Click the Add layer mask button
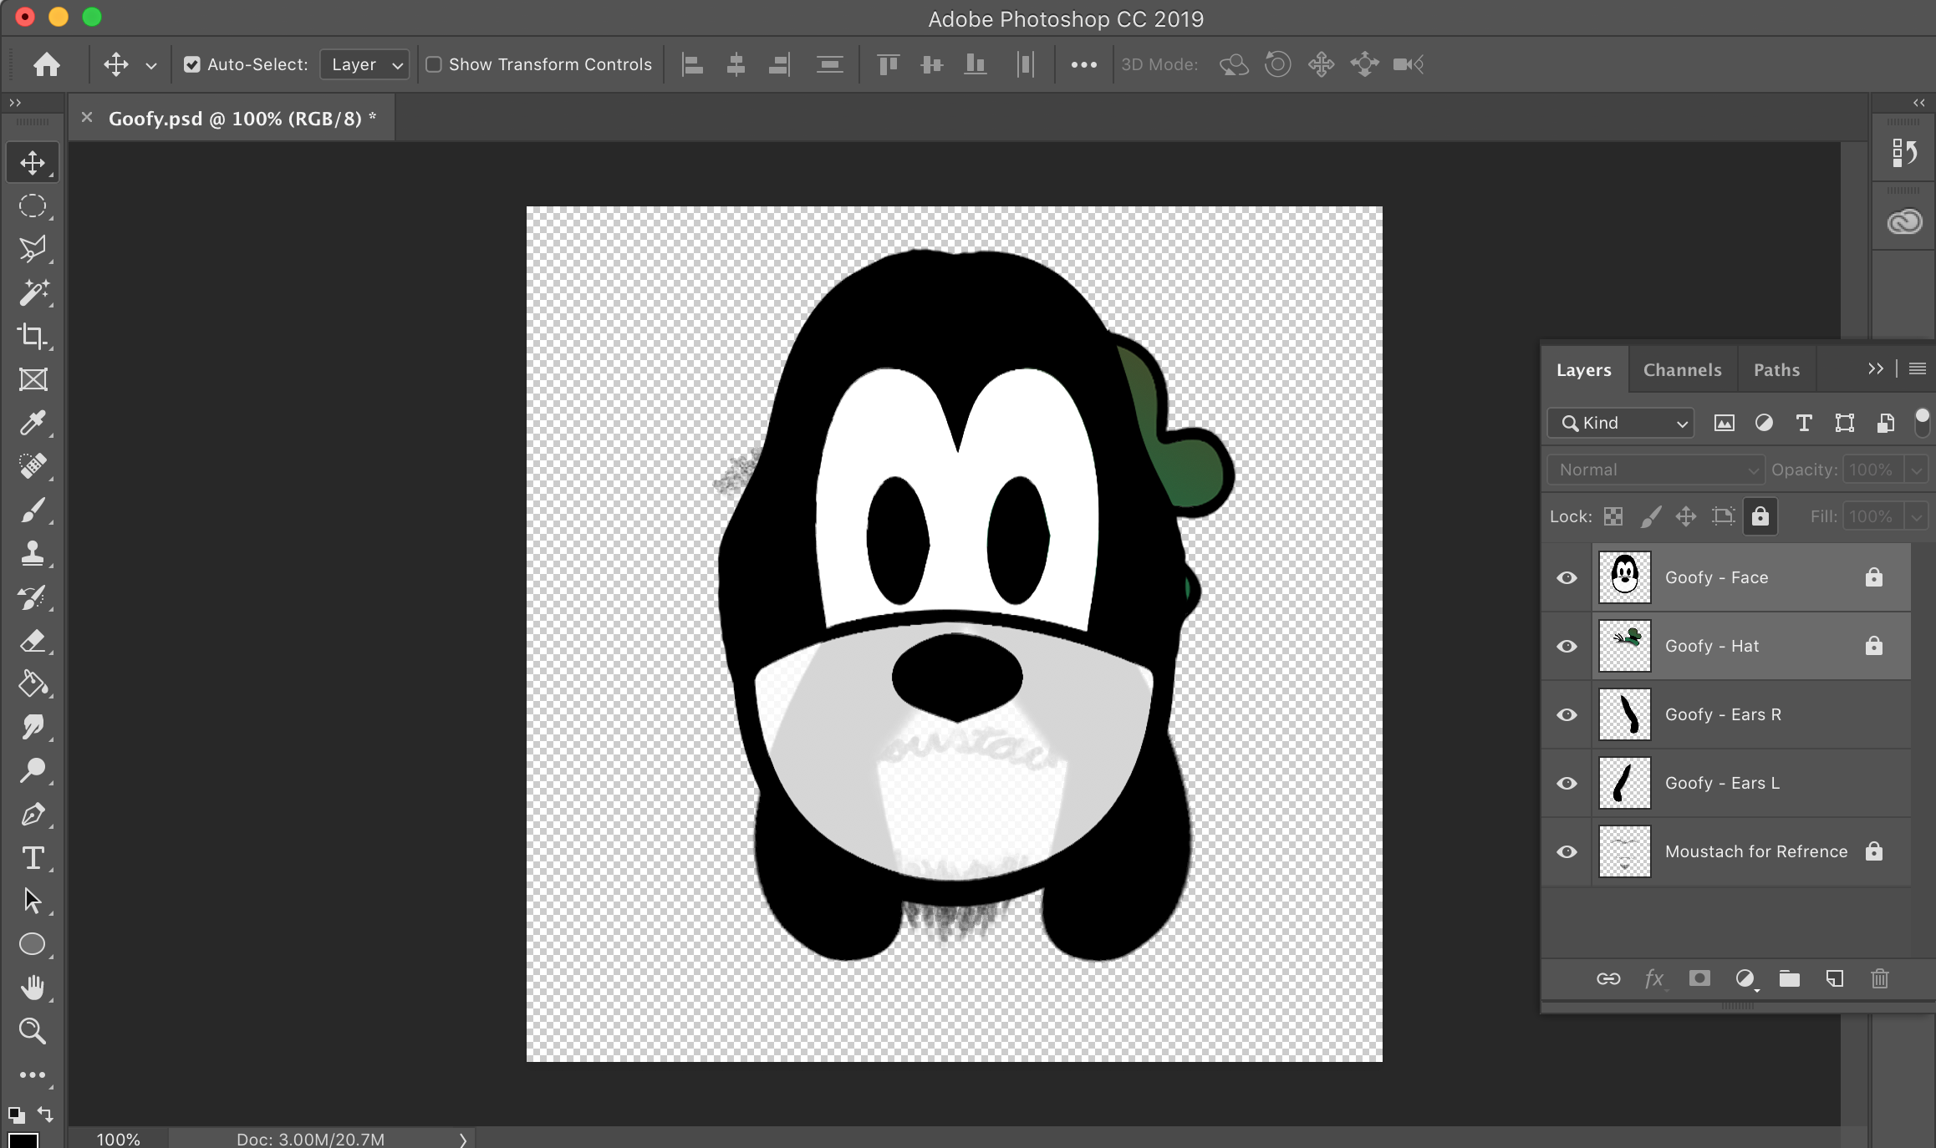1936x1148 pixels. (x=1699, y=978)
